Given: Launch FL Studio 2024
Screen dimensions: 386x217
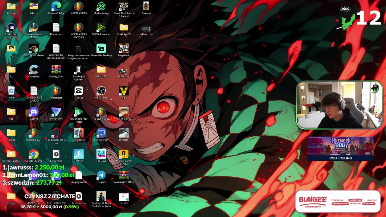Looking at the screenshot, I should (34, 135).
